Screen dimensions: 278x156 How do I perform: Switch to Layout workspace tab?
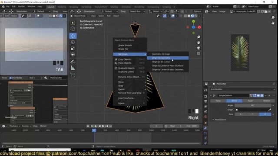pos(51,7)
